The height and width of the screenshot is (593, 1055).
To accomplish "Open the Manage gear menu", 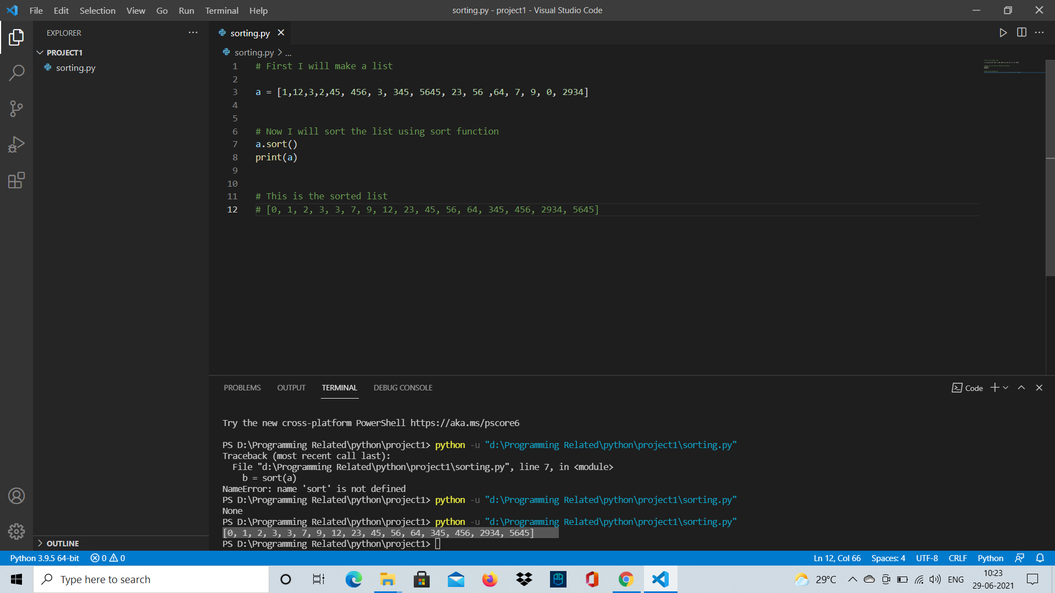I will (x=16, y=531).
